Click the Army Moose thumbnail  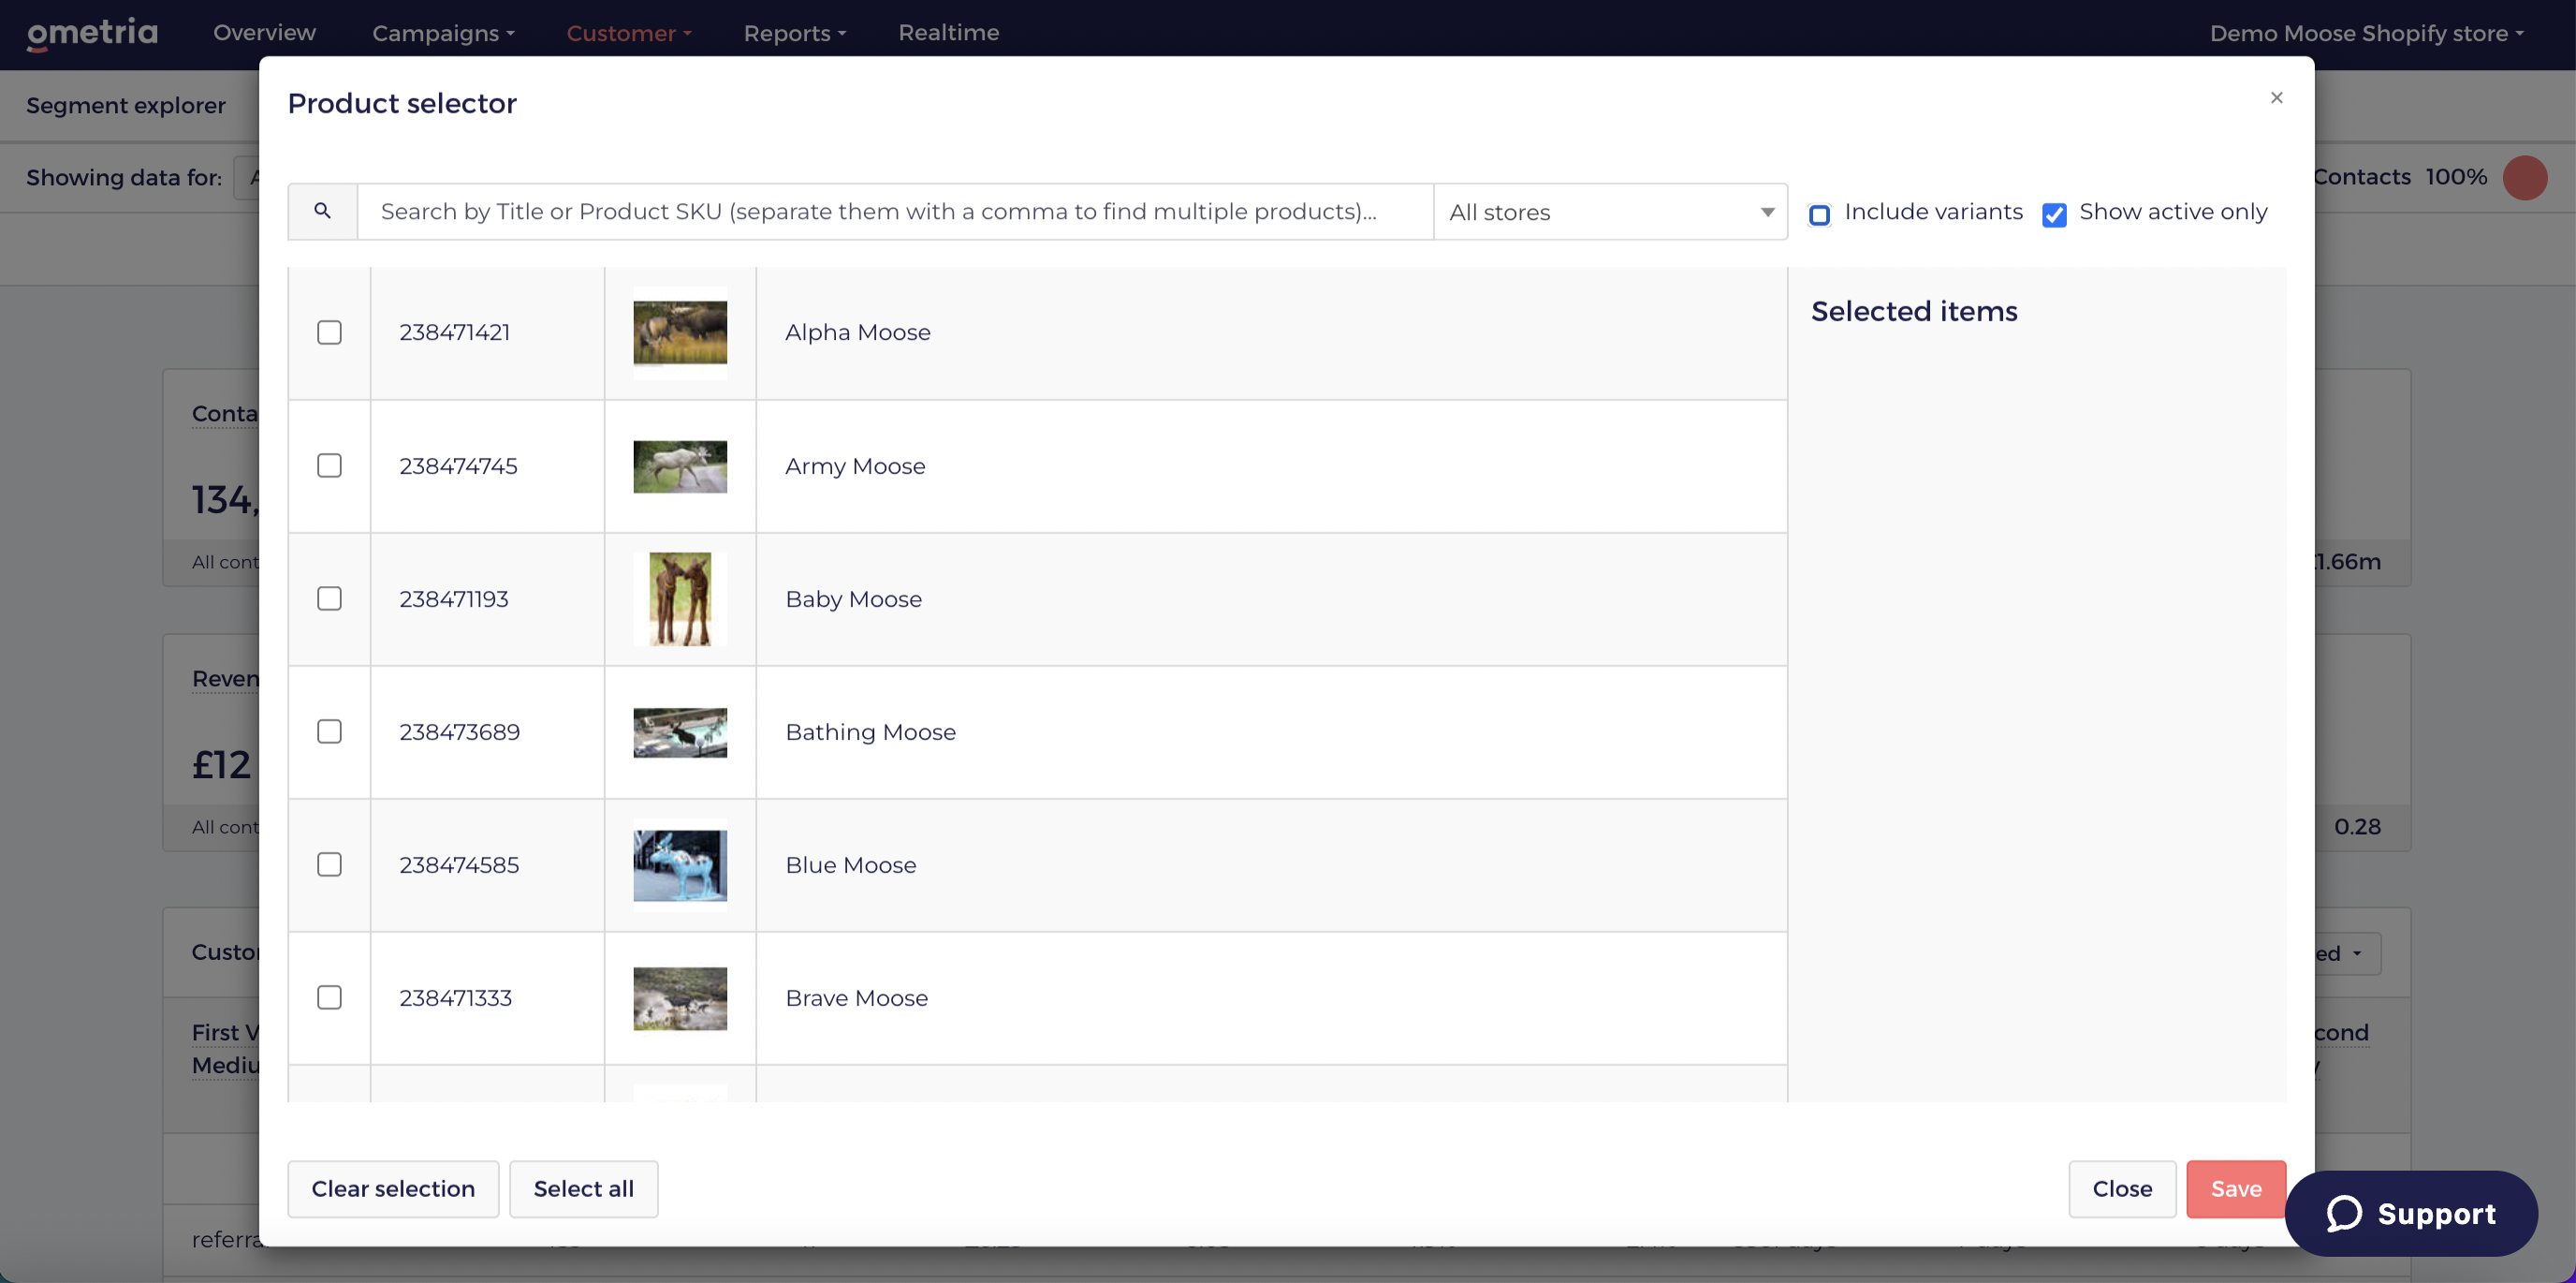coord(680,466)
